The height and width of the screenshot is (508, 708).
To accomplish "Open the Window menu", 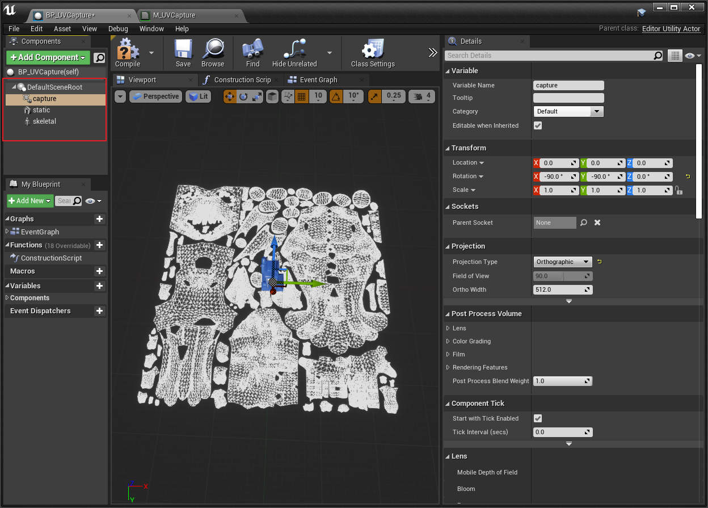I will pos(151,28).
